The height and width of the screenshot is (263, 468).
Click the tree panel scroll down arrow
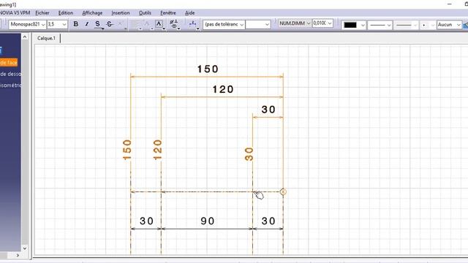click(25, 248)
